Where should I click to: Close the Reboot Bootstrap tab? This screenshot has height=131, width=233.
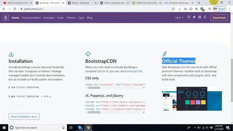click(95, 3)
